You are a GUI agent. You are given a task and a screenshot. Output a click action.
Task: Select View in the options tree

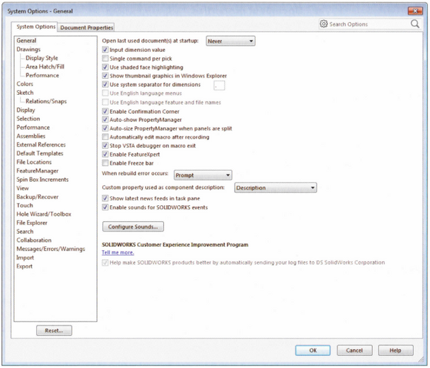[x=22, y=188]
